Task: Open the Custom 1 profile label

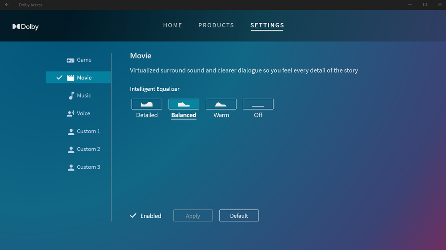Action: [88, 131]
